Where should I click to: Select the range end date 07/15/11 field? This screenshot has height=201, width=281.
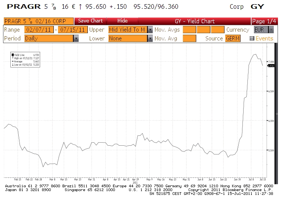73,30
